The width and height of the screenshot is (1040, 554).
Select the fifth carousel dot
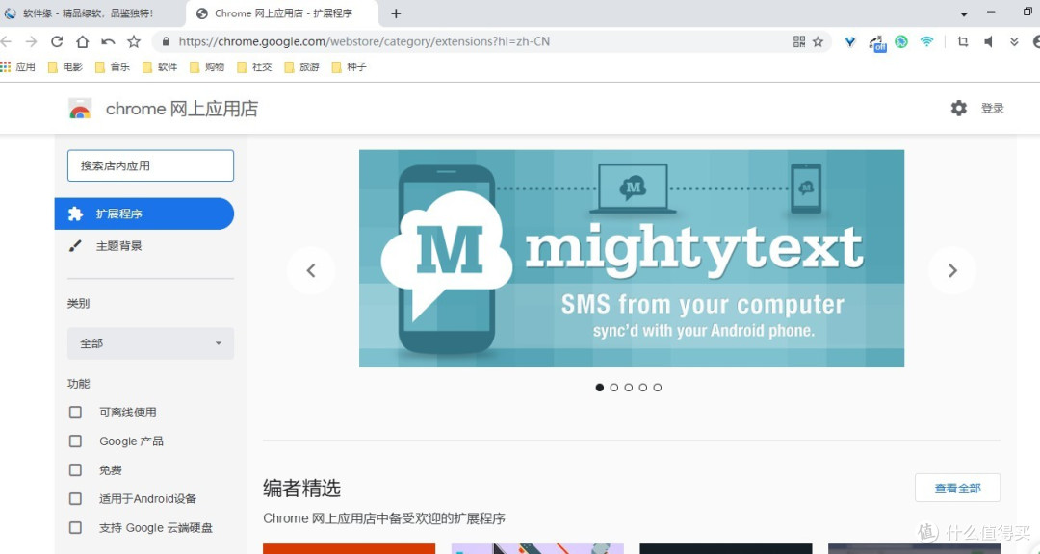pos(658,388)
